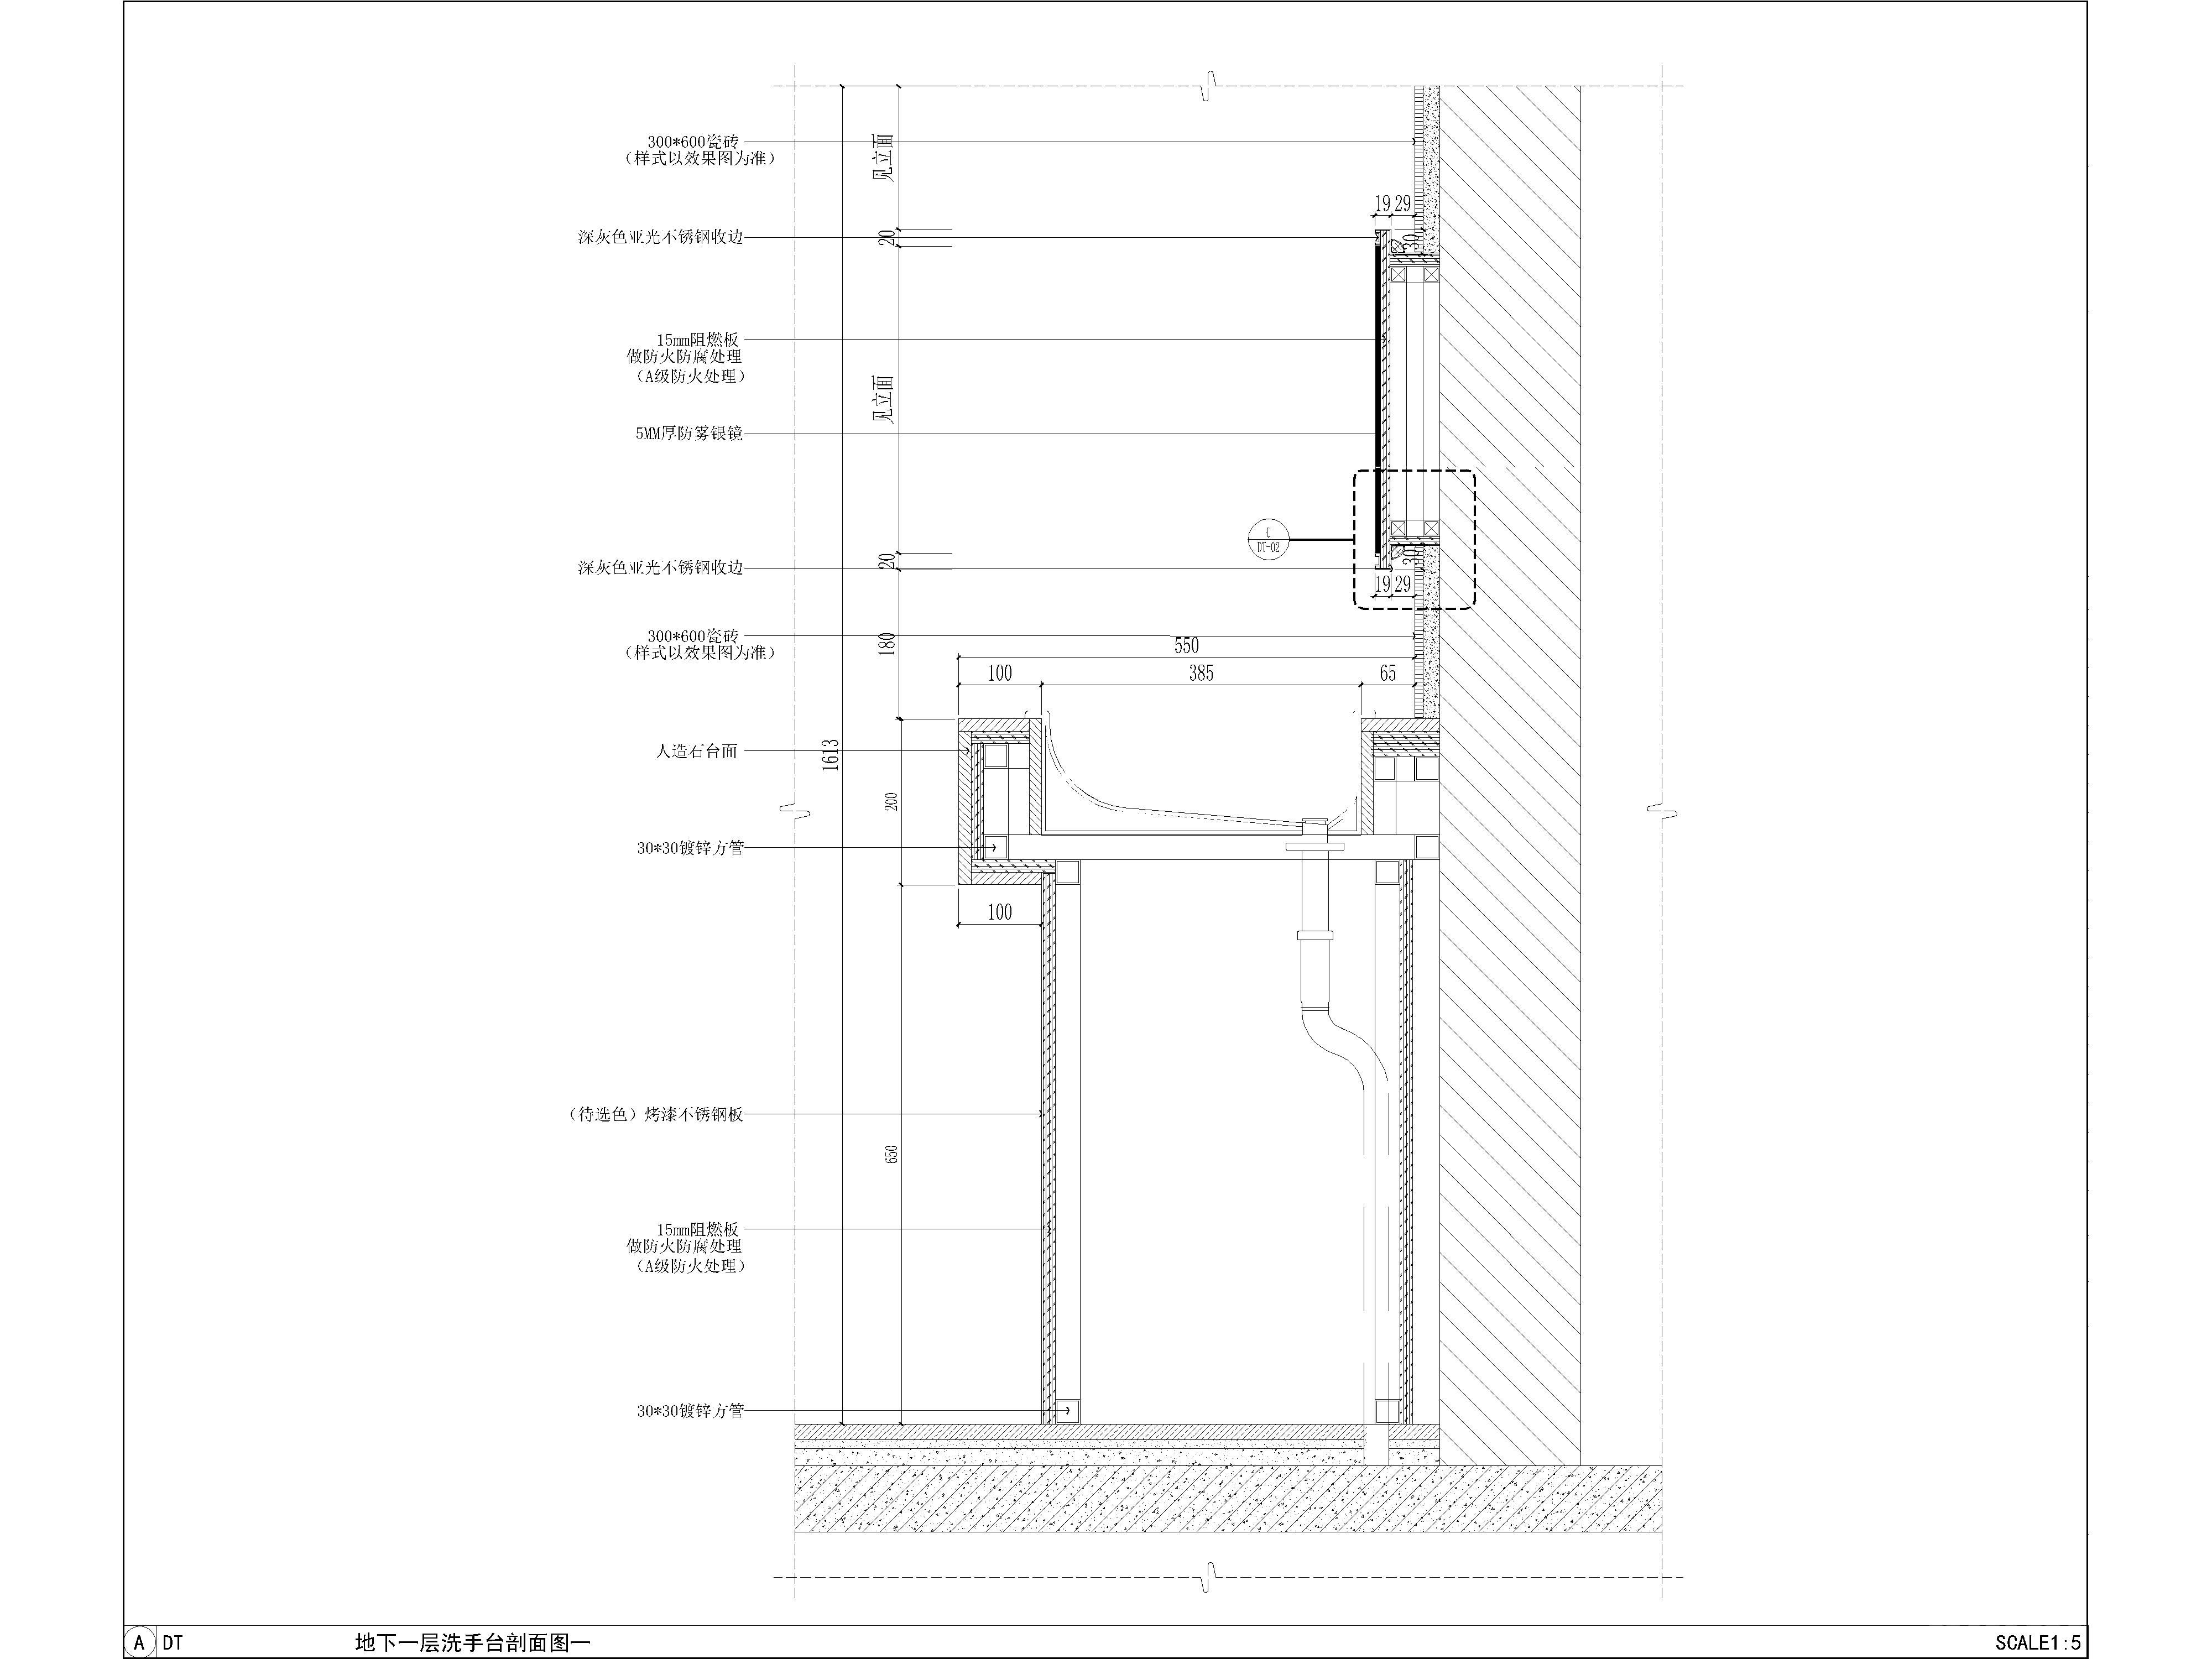Click the '650' vertical dimension

coord(892,1153)
